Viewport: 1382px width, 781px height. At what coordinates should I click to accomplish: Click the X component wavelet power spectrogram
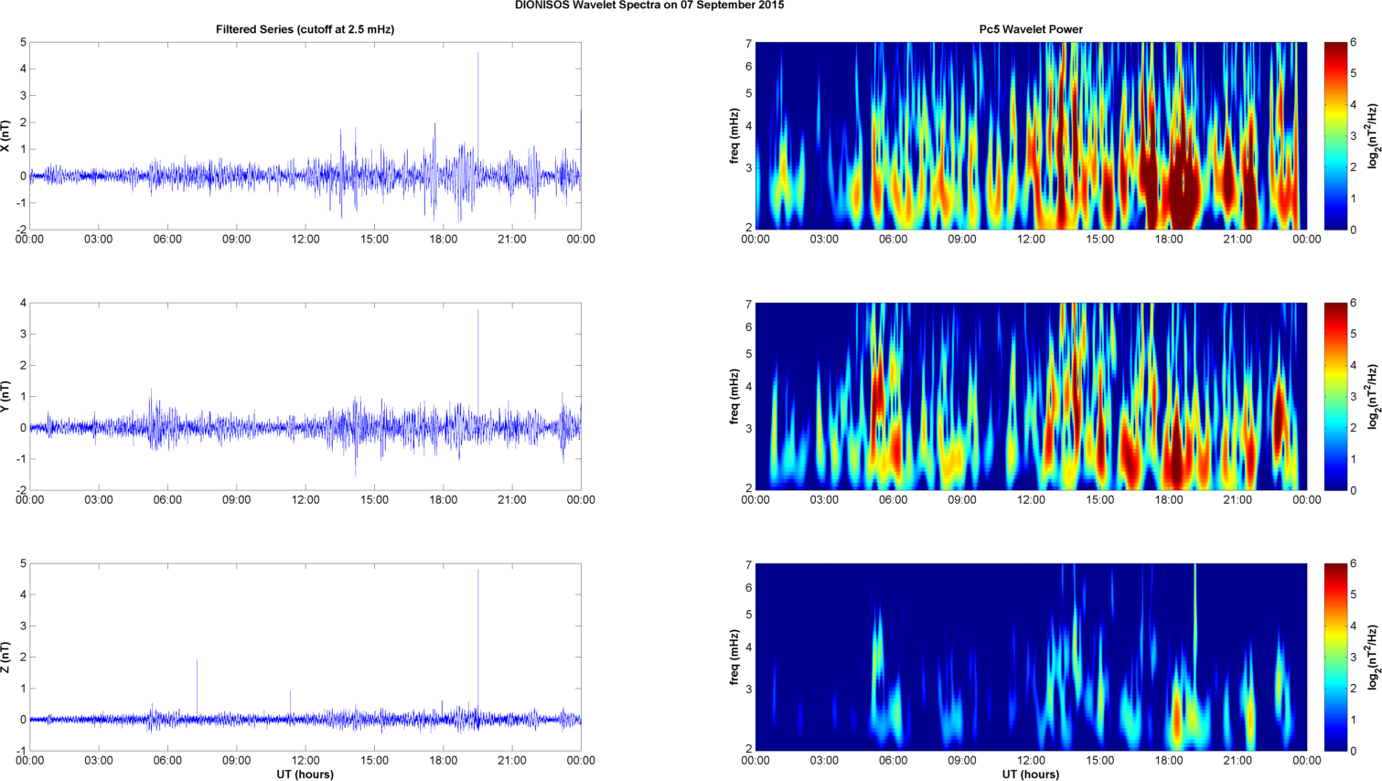pyautogui.click(x=1031, y=135)
